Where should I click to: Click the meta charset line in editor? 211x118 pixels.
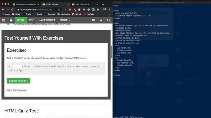click(126, 13)
